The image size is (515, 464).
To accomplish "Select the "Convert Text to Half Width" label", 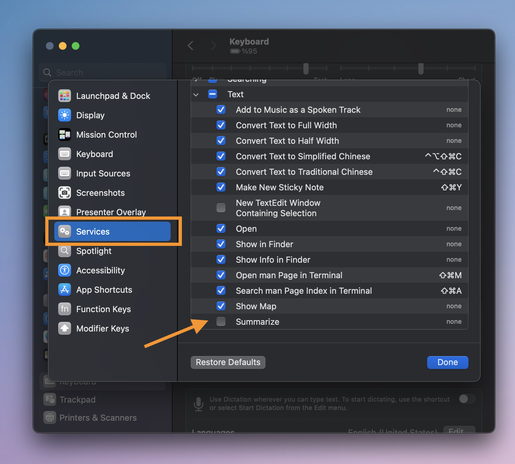I will tap(287, 141).
